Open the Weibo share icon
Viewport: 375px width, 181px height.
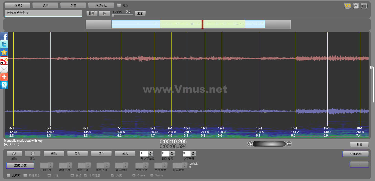[x=4, y=61]
